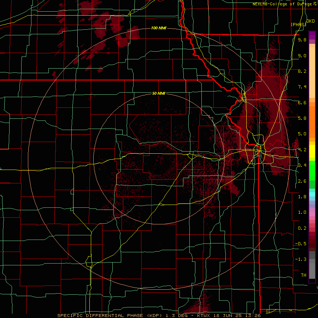
Task: Click the 8.2 value on the color scale
Action: pos(302,71)
